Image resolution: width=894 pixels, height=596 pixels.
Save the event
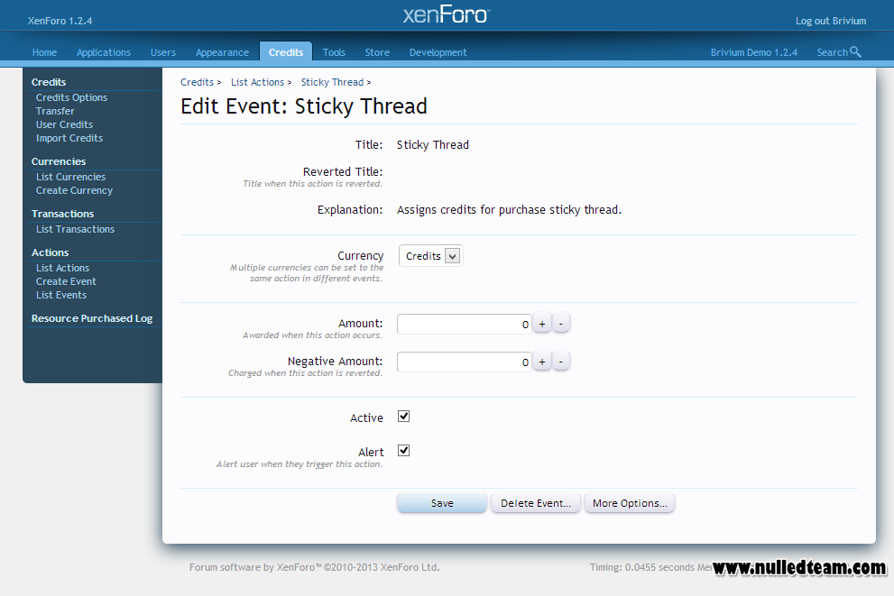click(x=442, y=503)
